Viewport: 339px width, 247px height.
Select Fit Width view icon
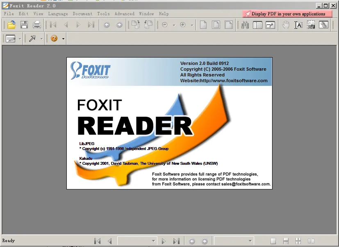click(228, 25)
